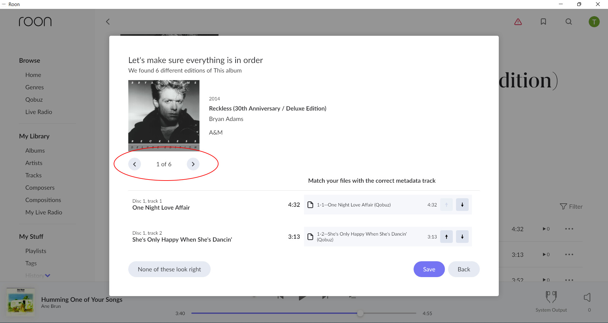Click Ane Brun artist name
Viewport: 608px width, 323px height.
(51, 306)
